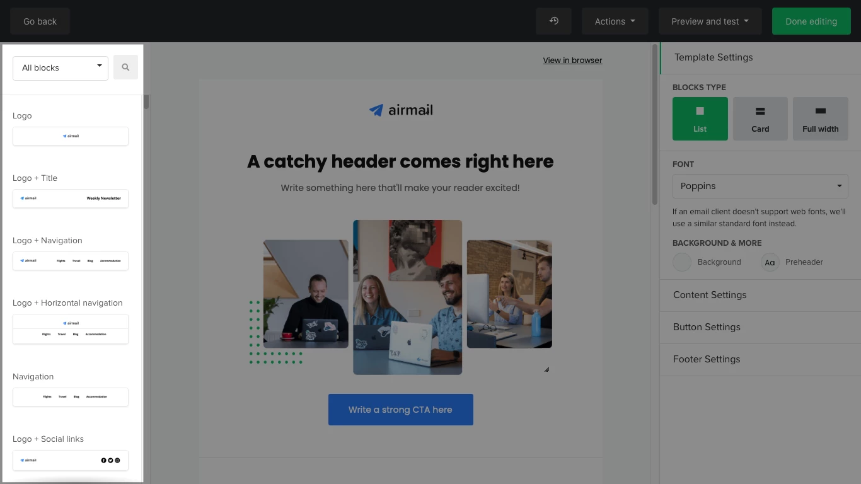Open the Preview and test menu

(710, 21)
